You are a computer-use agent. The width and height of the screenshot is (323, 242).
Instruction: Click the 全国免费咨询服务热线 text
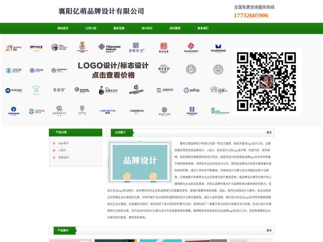tap(254, 7)
